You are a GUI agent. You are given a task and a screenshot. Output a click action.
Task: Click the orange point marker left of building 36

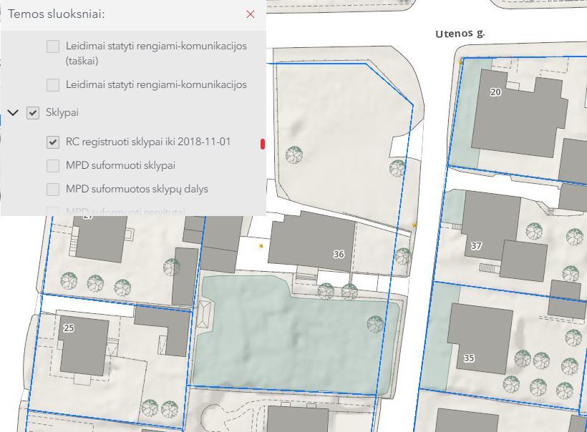261,245
